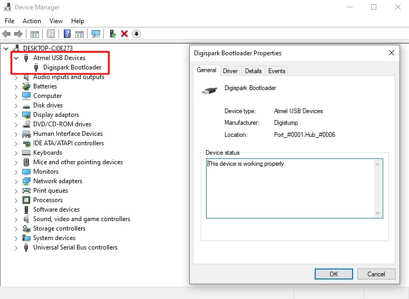Expand Audio inputs and outputs
Viewport: 409px width, 299px height.
pyautogui.click(x=16, y=77)
